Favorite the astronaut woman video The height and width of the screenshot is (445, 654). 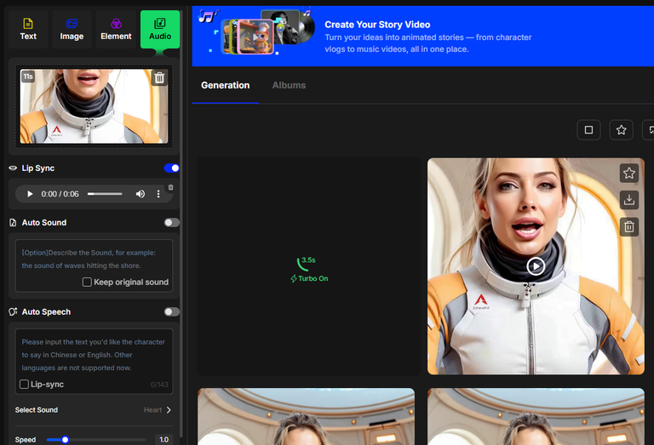[629, 173]
